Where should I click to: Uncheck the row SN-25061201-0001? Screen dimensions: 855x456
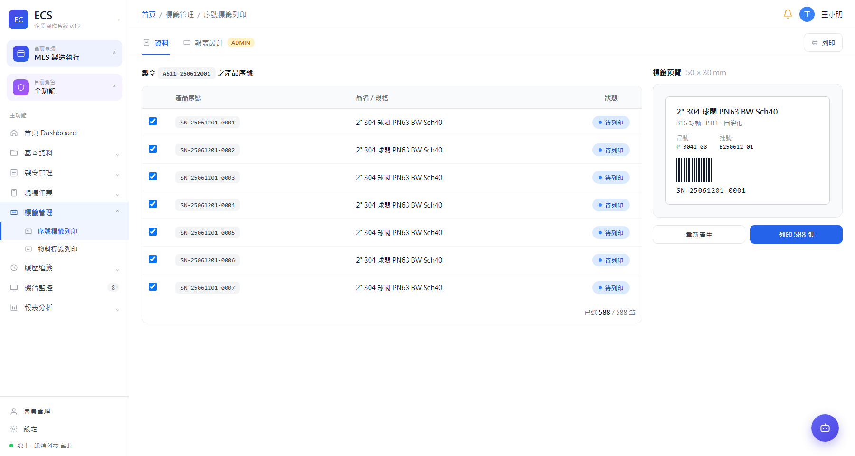coord(152,122)
